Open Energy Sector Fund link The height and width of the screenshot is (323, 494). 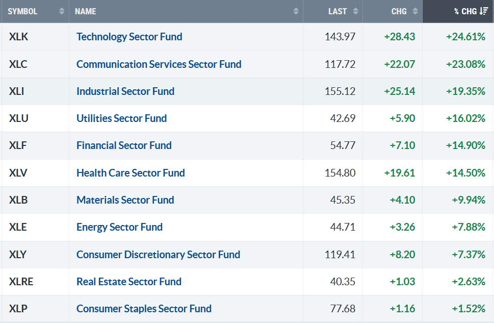pyautogui.click(x=119, y=227)
